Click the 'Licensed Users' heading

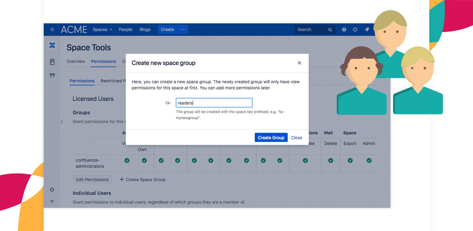93,99
